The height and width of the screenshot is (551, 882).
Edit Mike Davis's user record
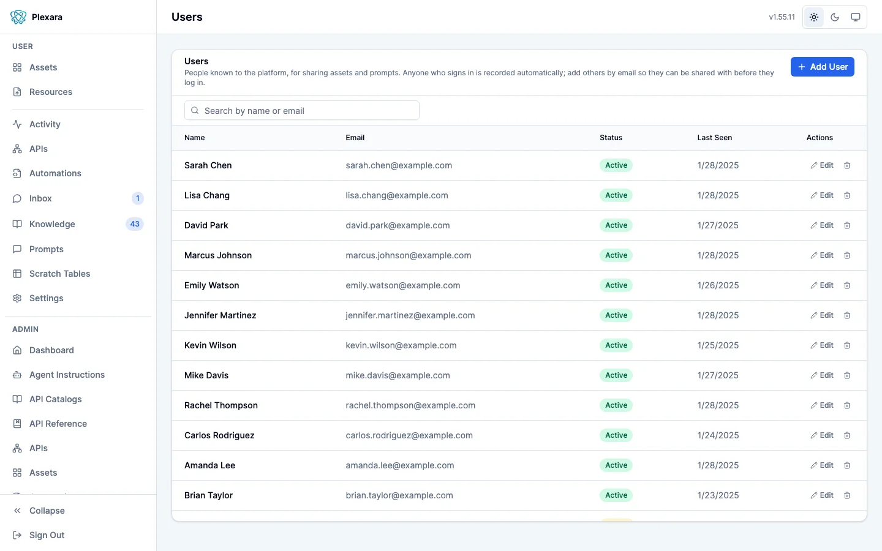(x=822, y=375)
